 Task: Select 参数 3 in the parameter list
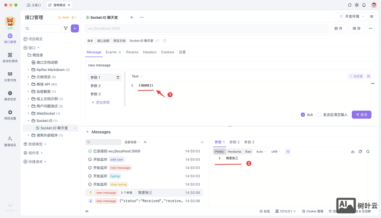coord(96,94)
